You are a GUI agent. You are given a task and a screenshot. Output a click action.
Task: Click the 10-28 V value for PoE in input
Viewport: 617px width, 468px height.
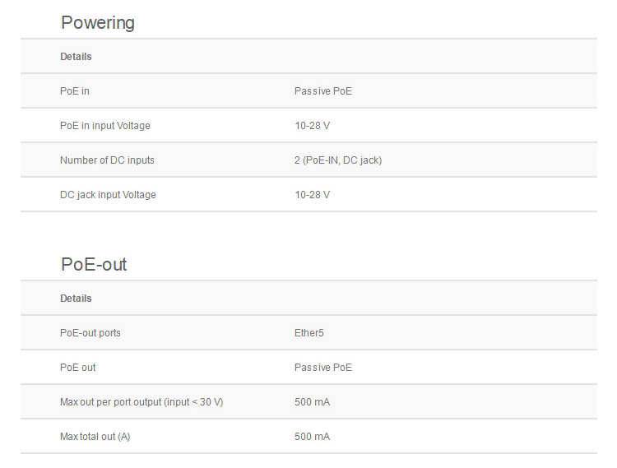pyautogui.click(x=312, y=126)
